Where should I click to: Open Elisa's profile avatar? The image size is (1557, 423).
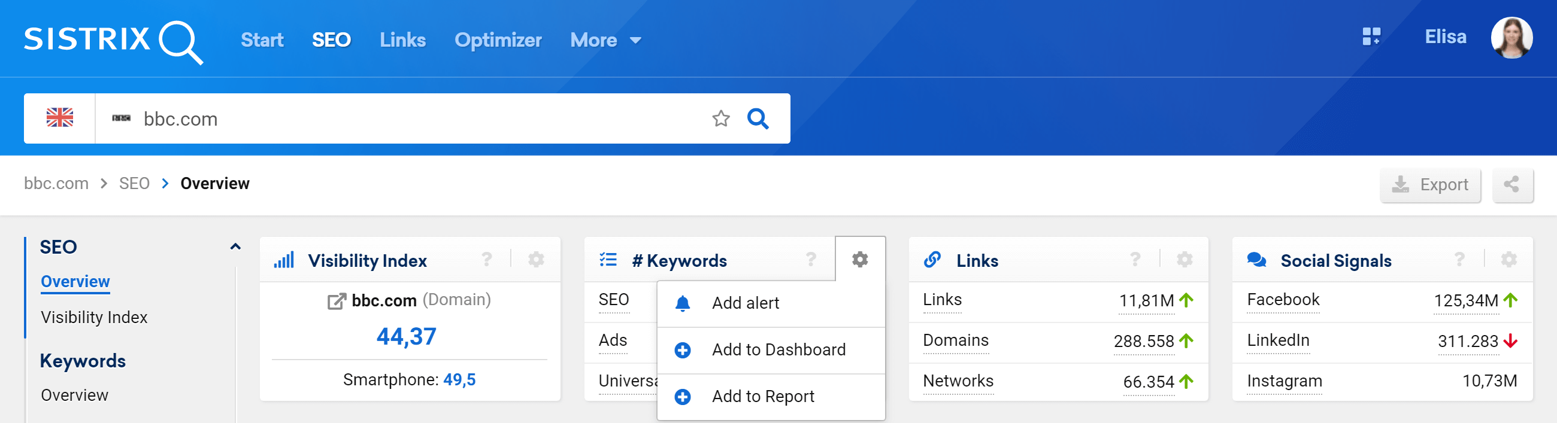click(1511, 38)
